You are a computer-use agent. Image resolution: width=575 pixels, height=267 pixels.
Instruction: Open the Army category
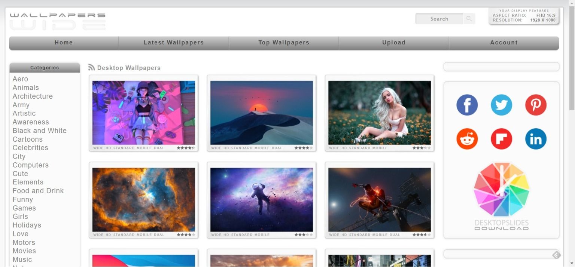(21, 105)
